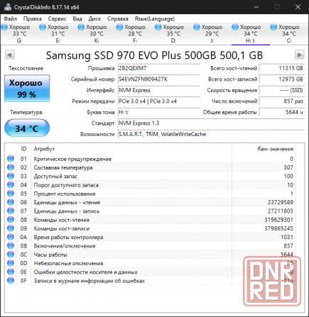The width and height of the screenshot is (309, 317).
Task: Click the Возможности field with S.M.A.R.T., TRIM
Action: click(x=211, y=134)
